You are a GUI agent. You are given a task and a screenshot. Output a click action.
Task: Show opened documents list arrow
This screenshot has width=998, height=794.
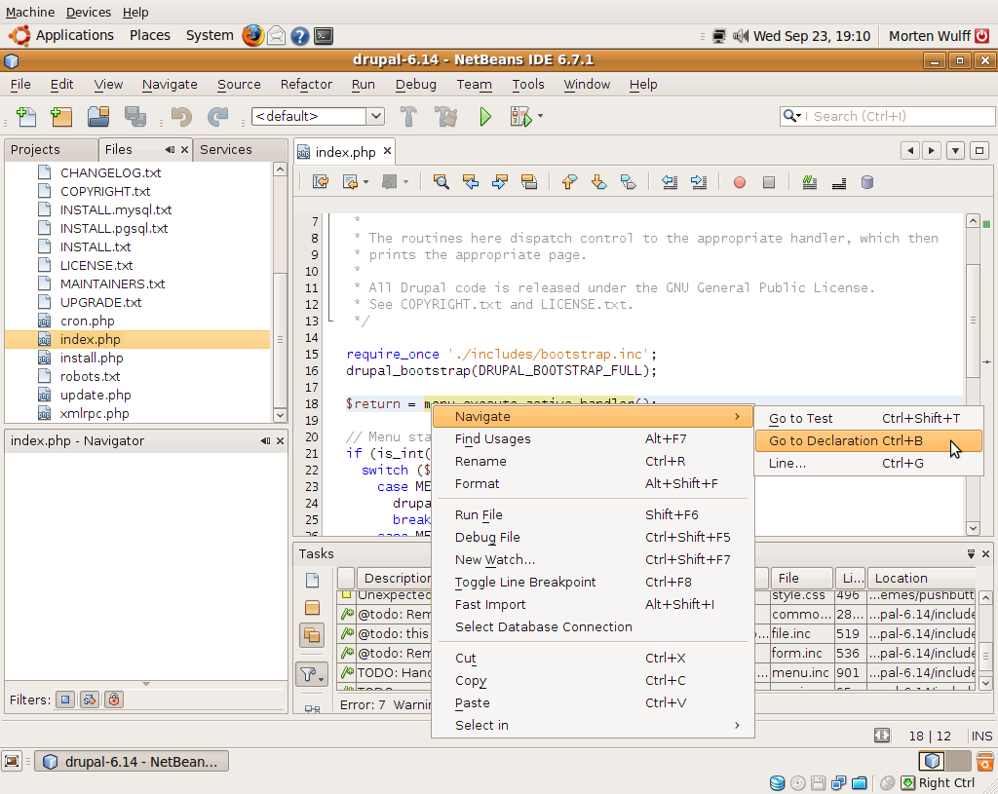(x=955, y=151)
